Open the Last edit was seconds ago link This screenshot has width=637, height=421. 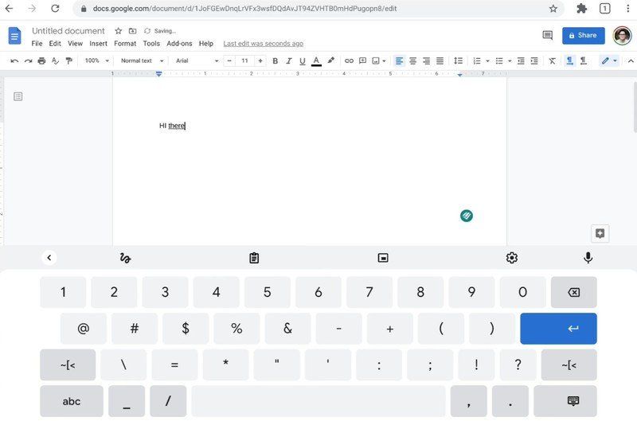(x=264, y=44)
